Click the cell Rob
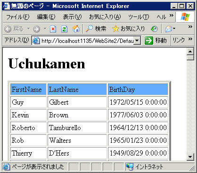 click(28, 140)
